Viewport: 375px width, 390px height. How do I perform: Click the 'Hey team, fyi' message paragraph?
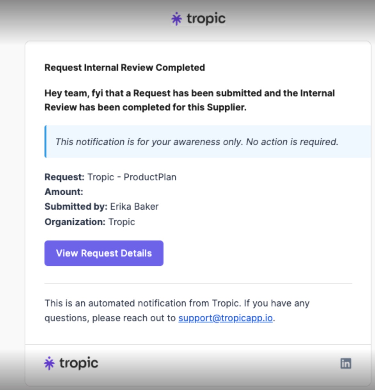point(189,100)
